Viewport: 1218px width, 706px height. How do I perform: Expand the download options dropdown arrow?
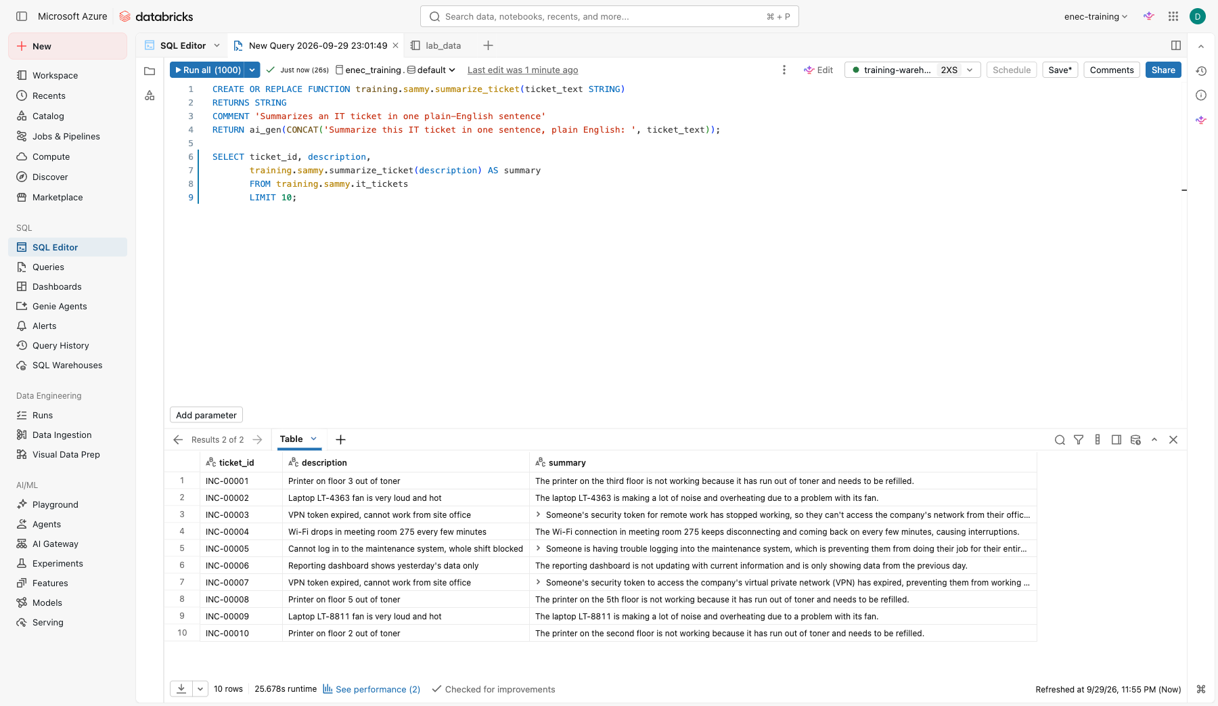point(200,689)
